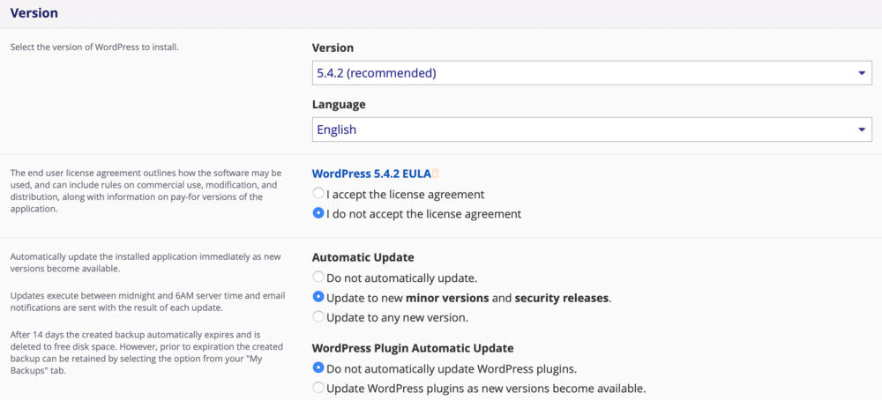Click text 'Select the version of WordPress to install.'
The height and width of the screenshot is (400, 882).
pyautogui.click(x=94, y=48)
